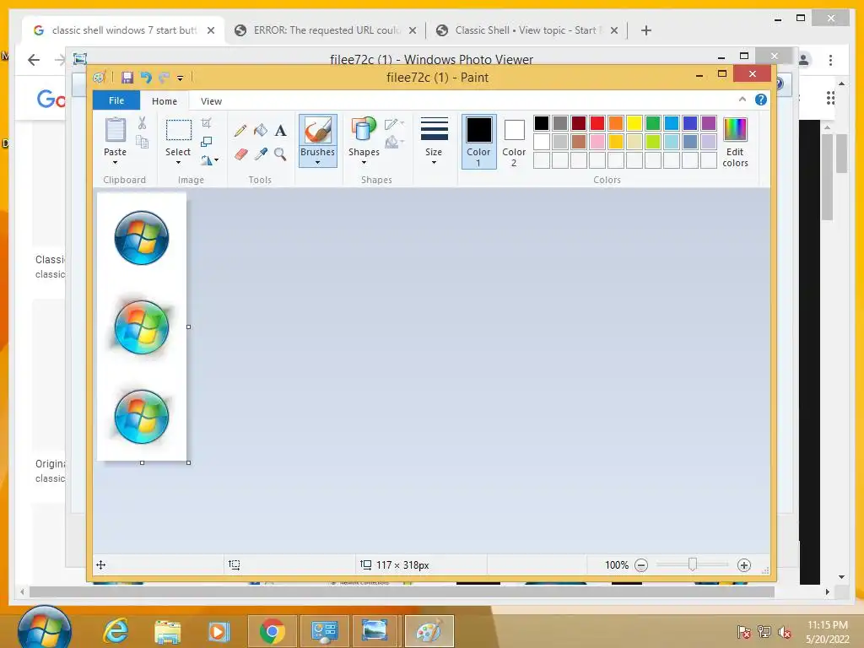The width and height of the screenshot is (864, 648).
Task: Open the shape Outline dropdown
Action: (x=395, y=124)
